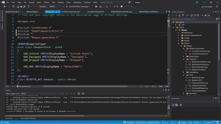Screen dimensions: 221x124
Task: Expand the External Dependencies node
Action: 179,35
